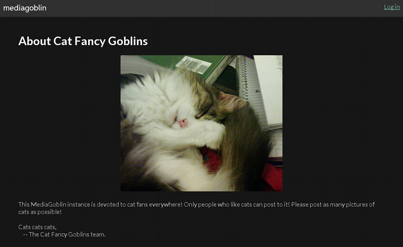
Task: Click 'The Cat Fancy Goblins team' signature
Action: 67,234
